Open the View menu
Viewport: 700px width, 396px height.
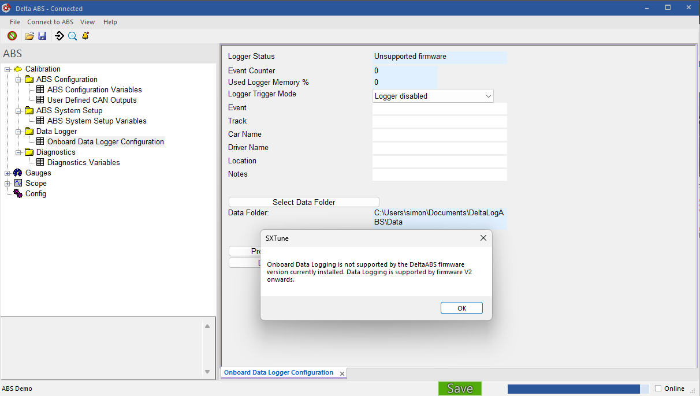click(88, 22)
